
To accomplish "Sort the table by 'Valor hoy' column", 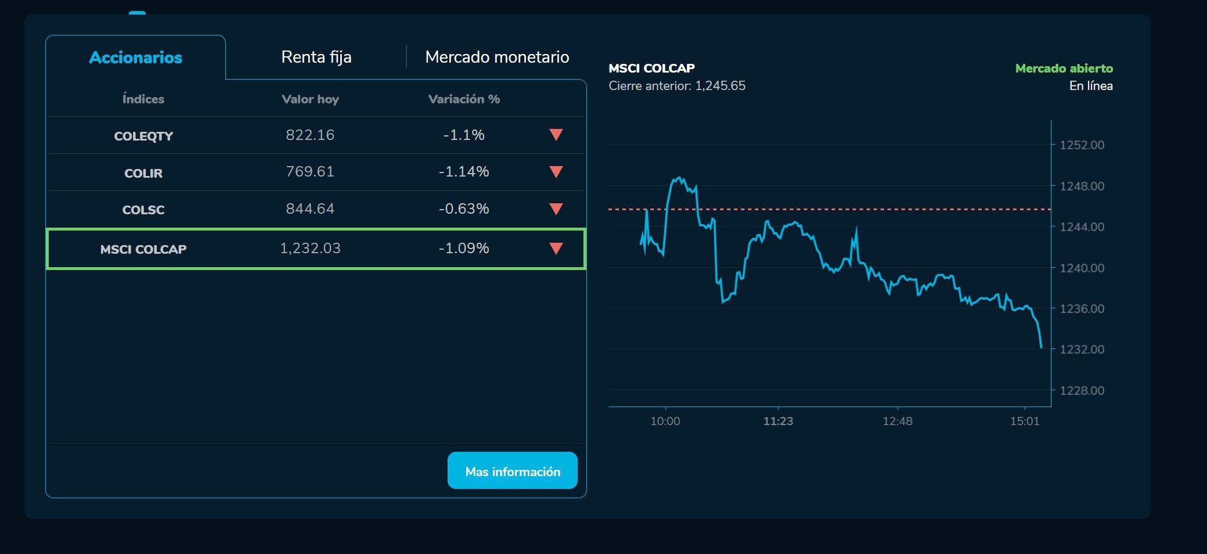I will coord(311,99).
